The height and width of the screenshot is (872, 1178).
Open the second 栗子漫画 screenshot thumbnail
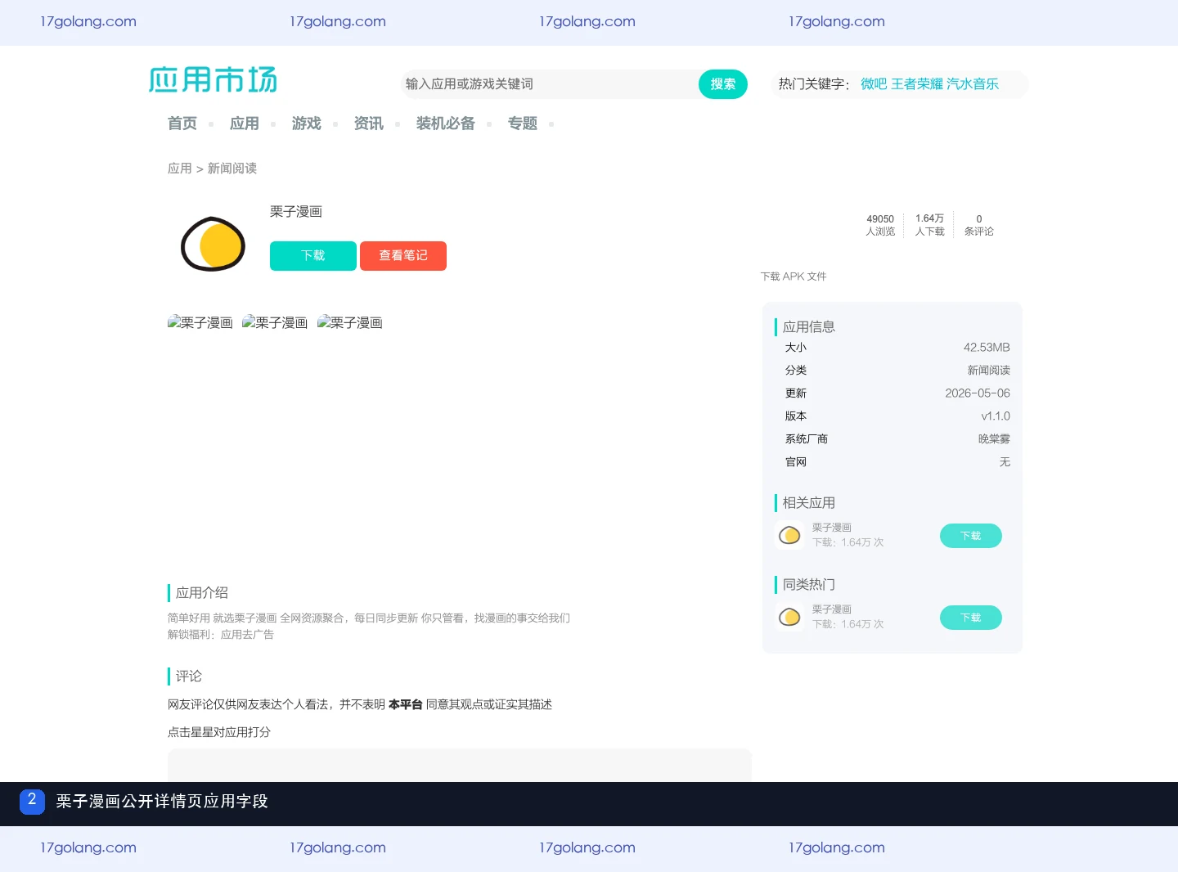click(275, 323)
